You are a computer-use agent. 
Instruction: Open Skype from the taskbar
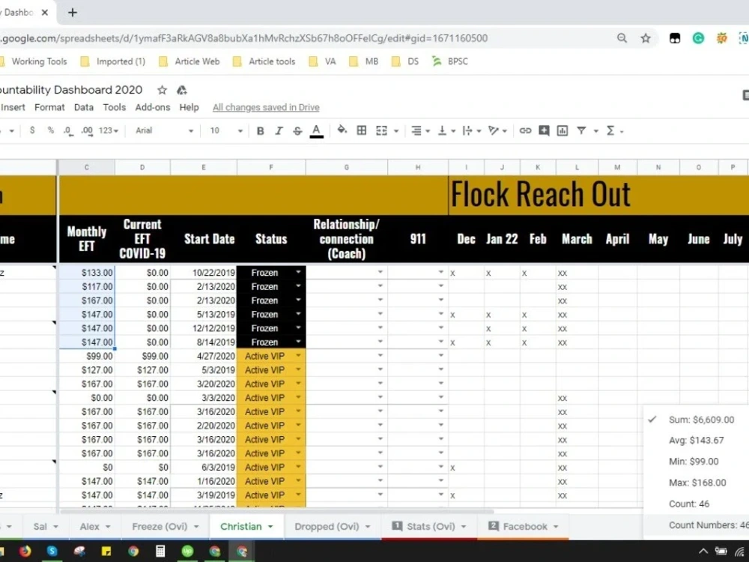(x=52, y=551)
